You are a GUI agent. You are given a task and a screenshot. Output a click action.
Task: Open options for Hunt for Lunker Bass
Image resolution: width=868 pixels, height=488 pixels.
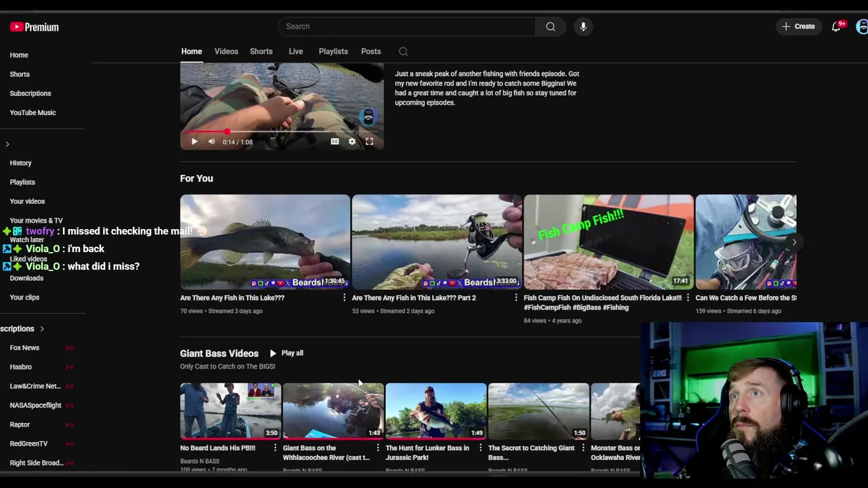pos(481,448)
